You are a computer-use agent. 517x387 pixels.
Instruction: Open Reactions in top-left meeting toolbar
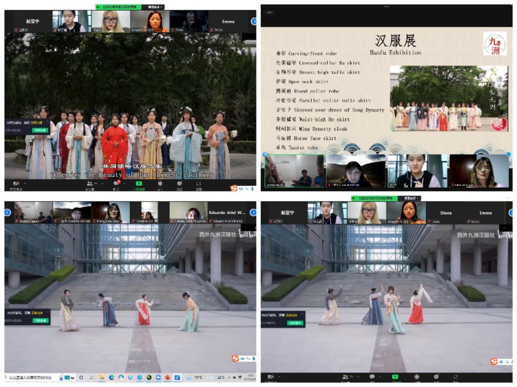(179, 184)
